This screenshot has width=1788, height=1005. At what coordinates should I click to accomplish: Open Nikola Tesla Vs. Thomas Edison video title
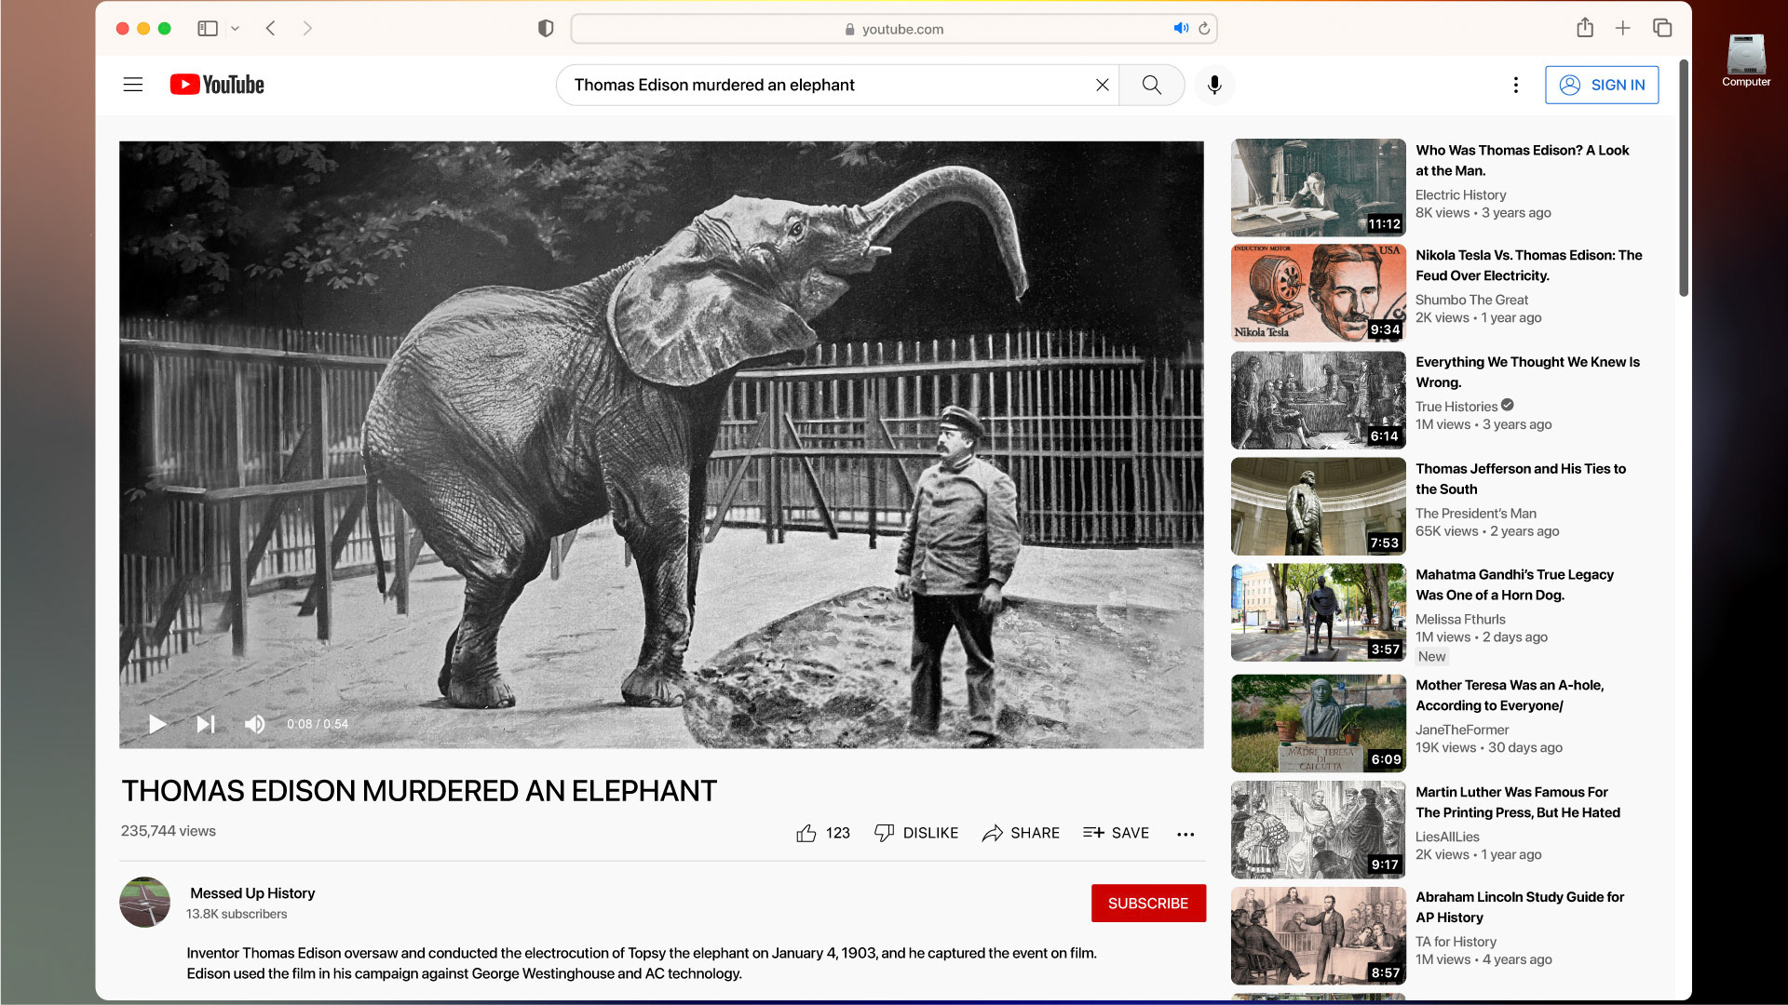[x=1528, y=265]
